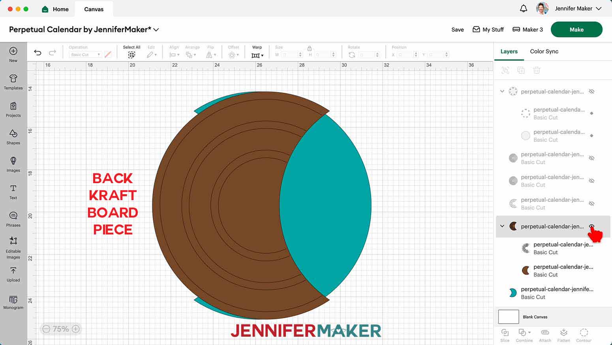This screenshot has width=612, height=345.
Task: Click the Group icon in Layers panel
Action: (505, 70)
